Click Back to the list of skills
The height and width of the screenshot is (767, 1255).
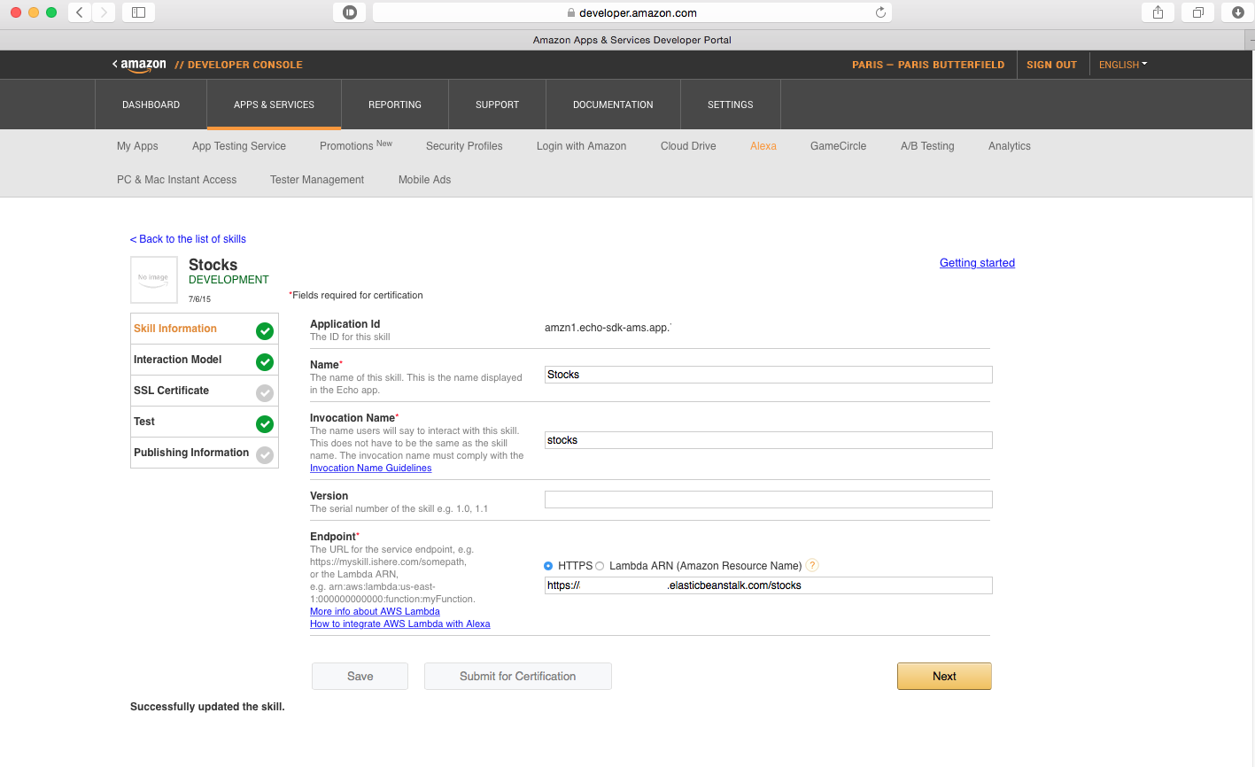(x=188, y=239)
